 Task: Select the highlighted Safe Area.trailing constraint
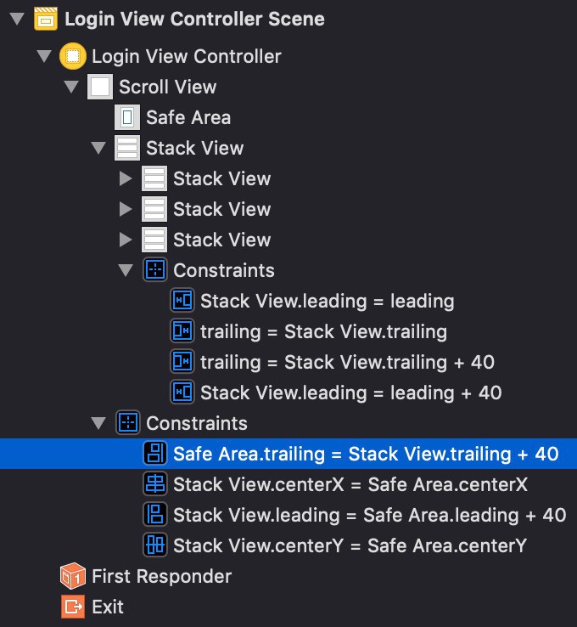pyautogui.click(x=365, y=454)
